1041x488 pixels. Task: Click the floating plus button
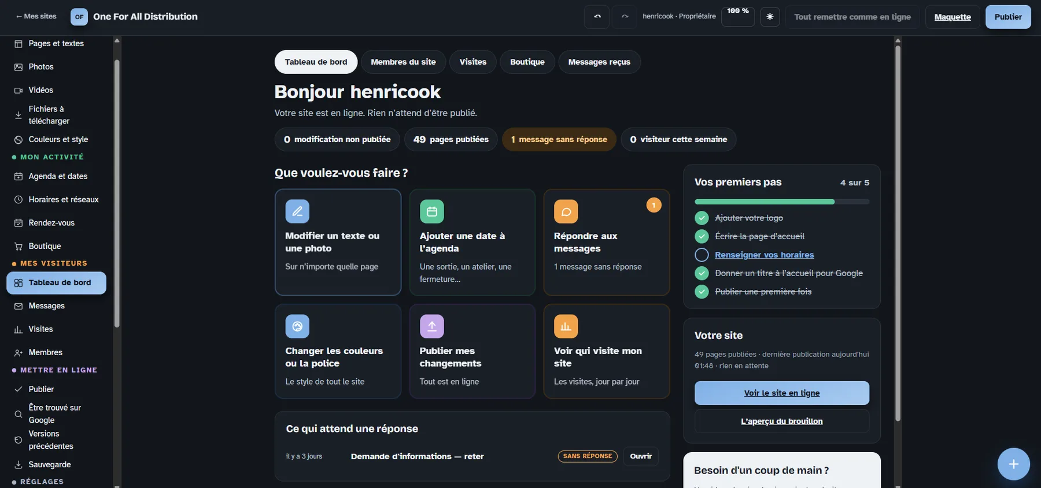click(1013, 464)
